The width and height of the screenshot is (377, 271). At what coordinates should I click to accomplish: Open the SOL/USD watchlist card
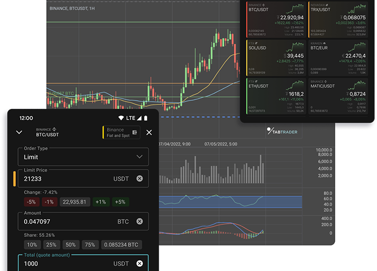click(x=276, y=58)
